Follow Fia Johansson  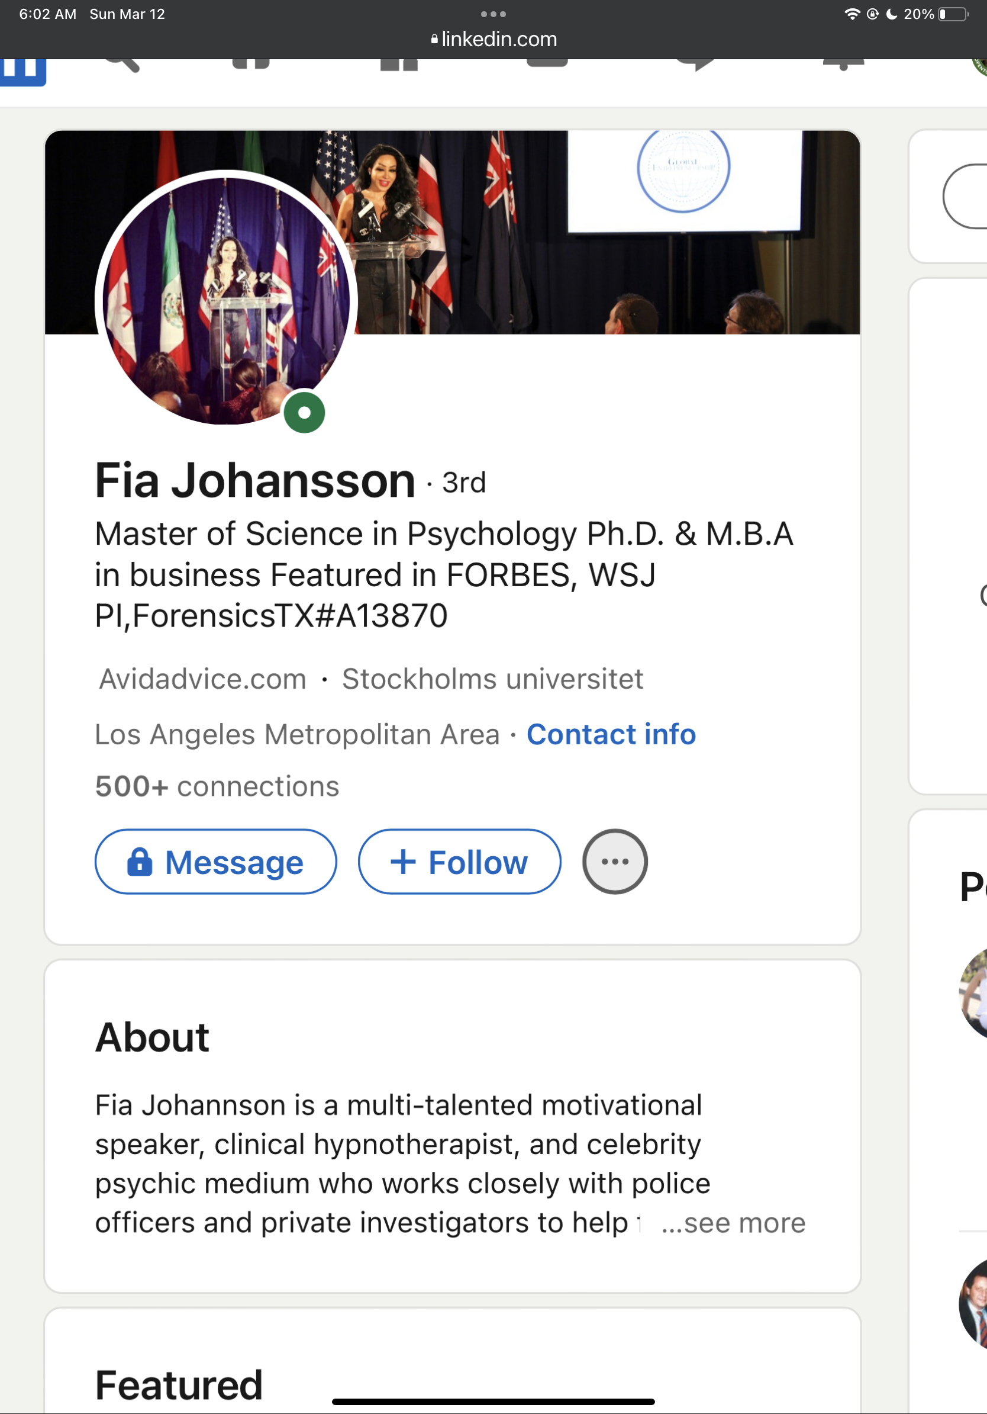coord(459,862)
